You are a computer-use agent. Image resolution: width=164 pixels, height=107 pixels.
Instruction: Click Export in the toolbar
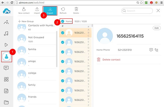[x=50, y=11]
